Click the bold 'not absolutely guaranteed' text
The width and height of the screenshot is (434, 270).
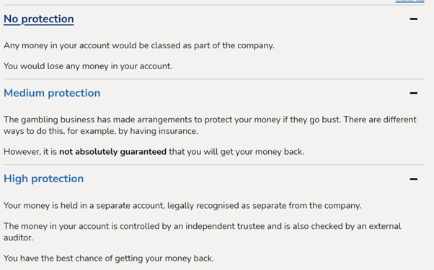pos(112,152)
